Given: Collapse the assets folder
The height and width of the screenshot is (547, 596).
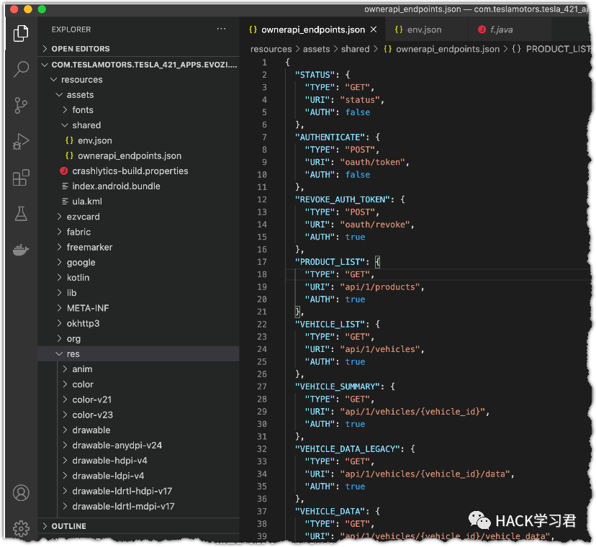Looking at the screenshot, I should tap(59, 95).
